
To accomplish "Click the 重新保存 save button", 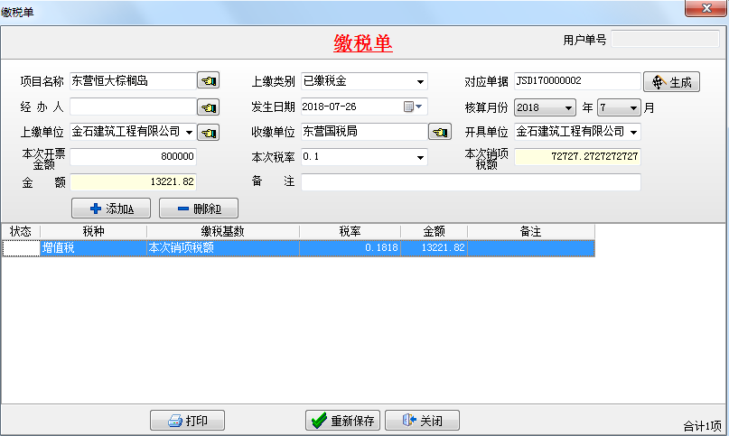I will coord(343,421).
